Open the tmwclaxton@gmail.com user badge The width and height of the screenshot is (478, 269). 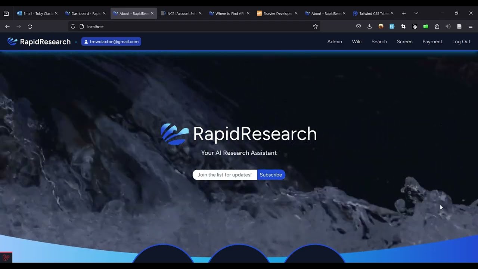[x=111, y=41]
